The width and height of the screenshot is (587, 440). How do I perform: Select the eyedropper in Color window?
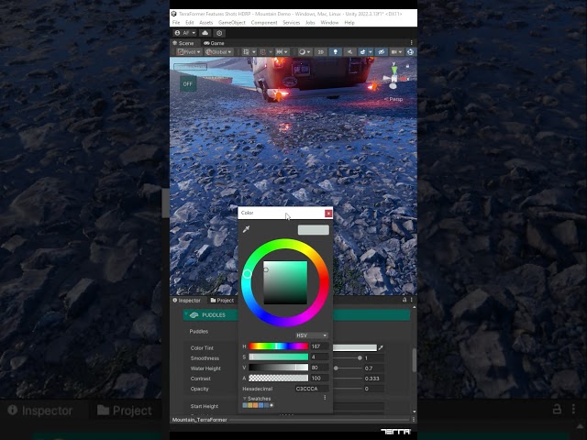click(x=246, y=229)
